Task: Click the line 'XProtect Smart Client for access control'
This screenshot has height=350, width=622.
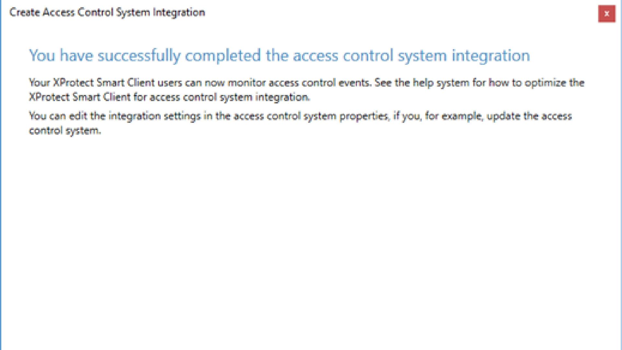Action: pyautogui.click(x=169, y=97)
